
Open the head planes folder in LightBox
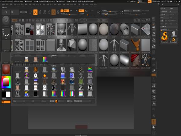click(19, 30)
